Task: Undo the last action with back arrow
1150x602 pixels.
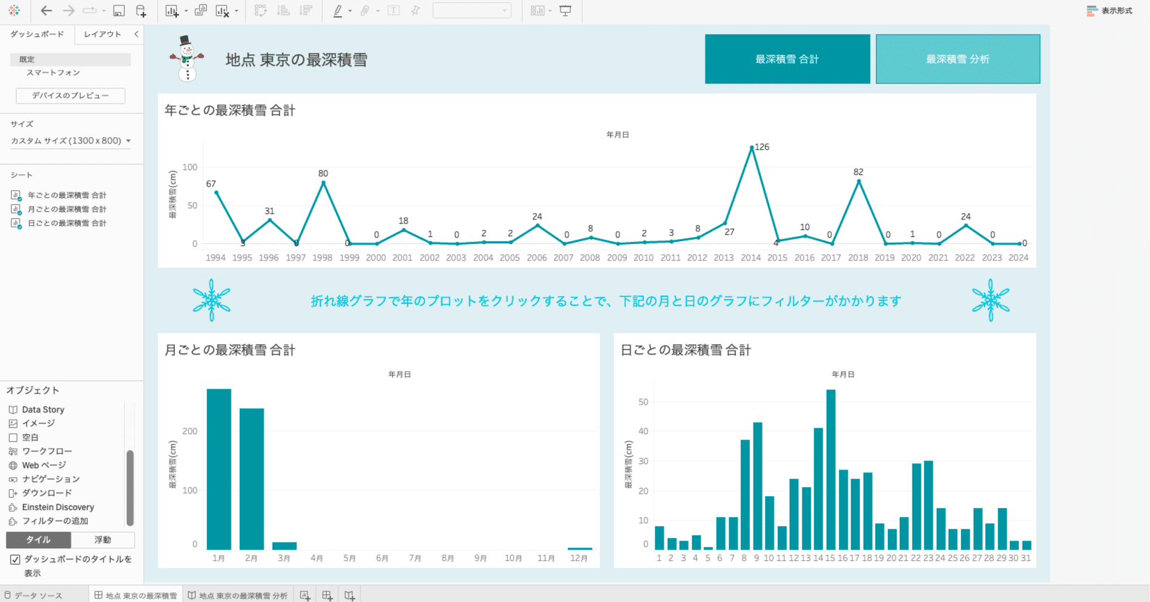Action: pos(46,10)
